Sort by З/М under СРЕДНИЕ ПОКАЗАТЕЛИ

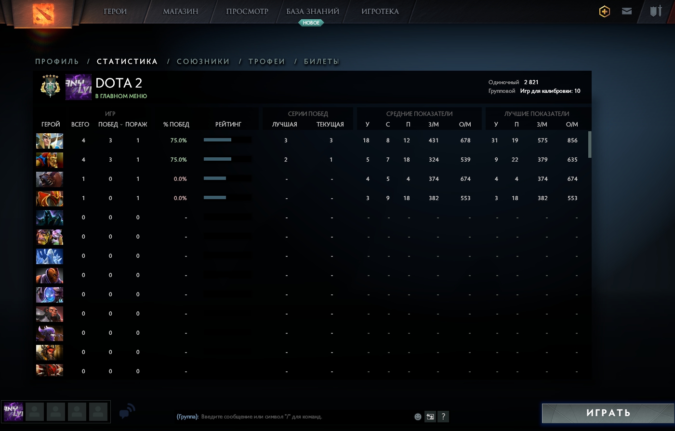tap(434, 125)
